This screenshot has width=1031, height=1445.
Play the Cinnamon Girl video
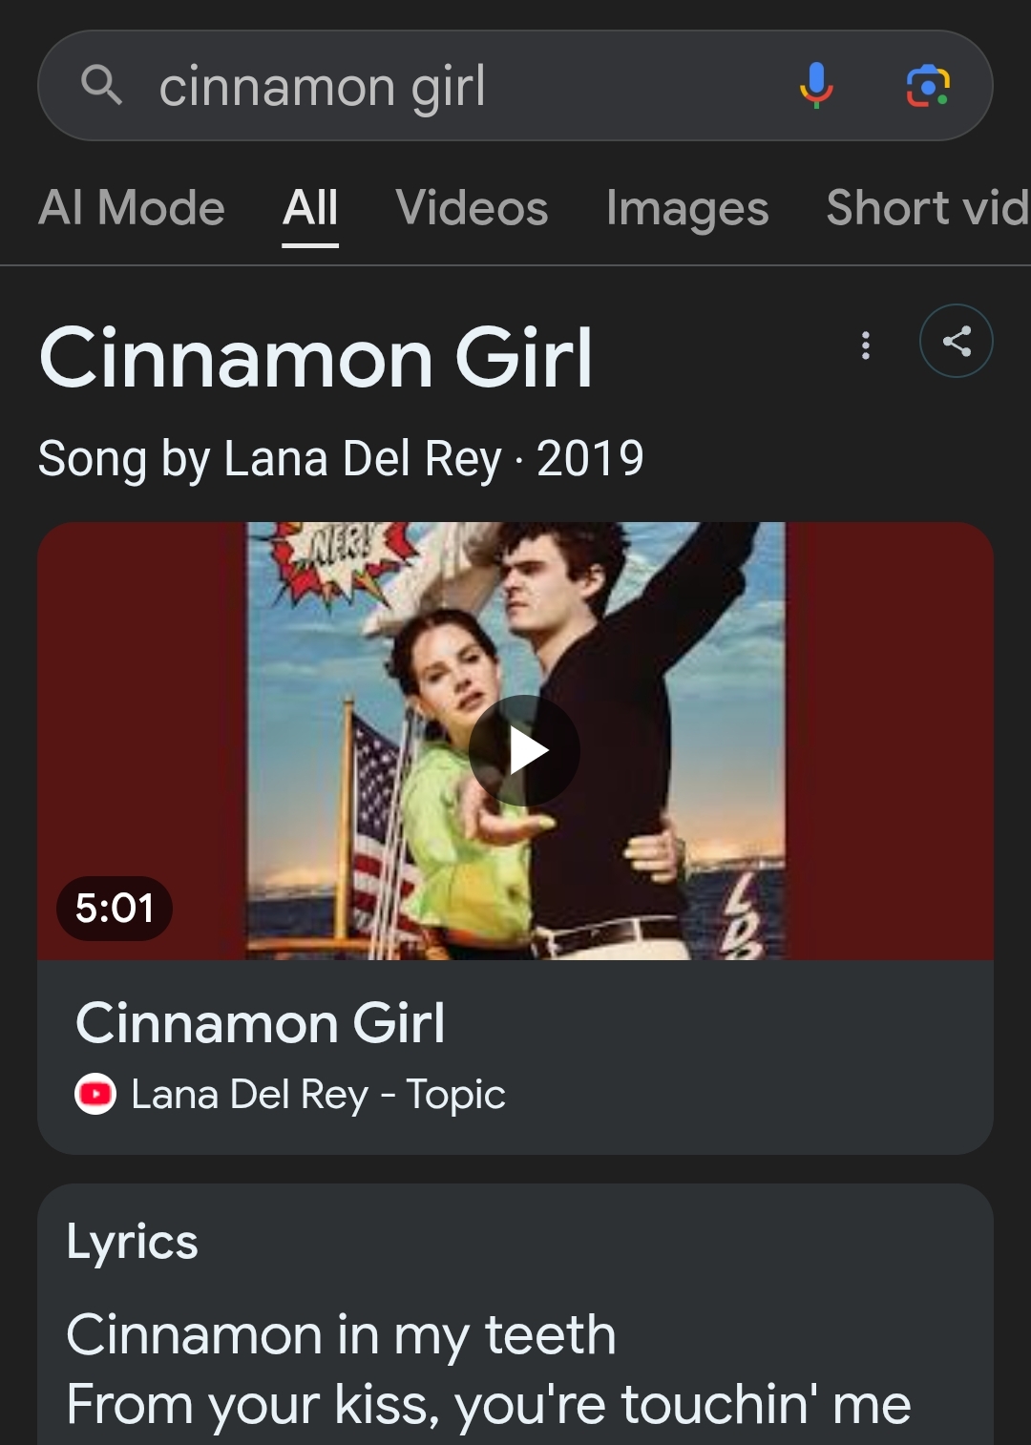point(524,750)
